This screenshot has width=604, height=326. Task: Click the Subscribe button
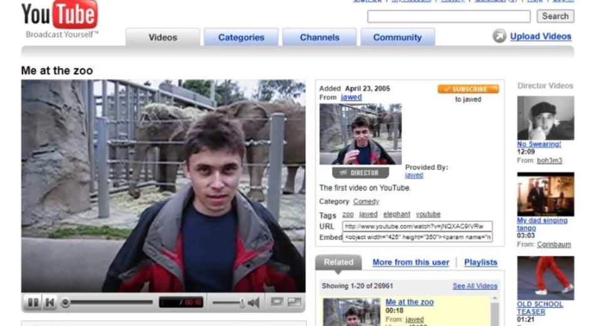point(468,89)
